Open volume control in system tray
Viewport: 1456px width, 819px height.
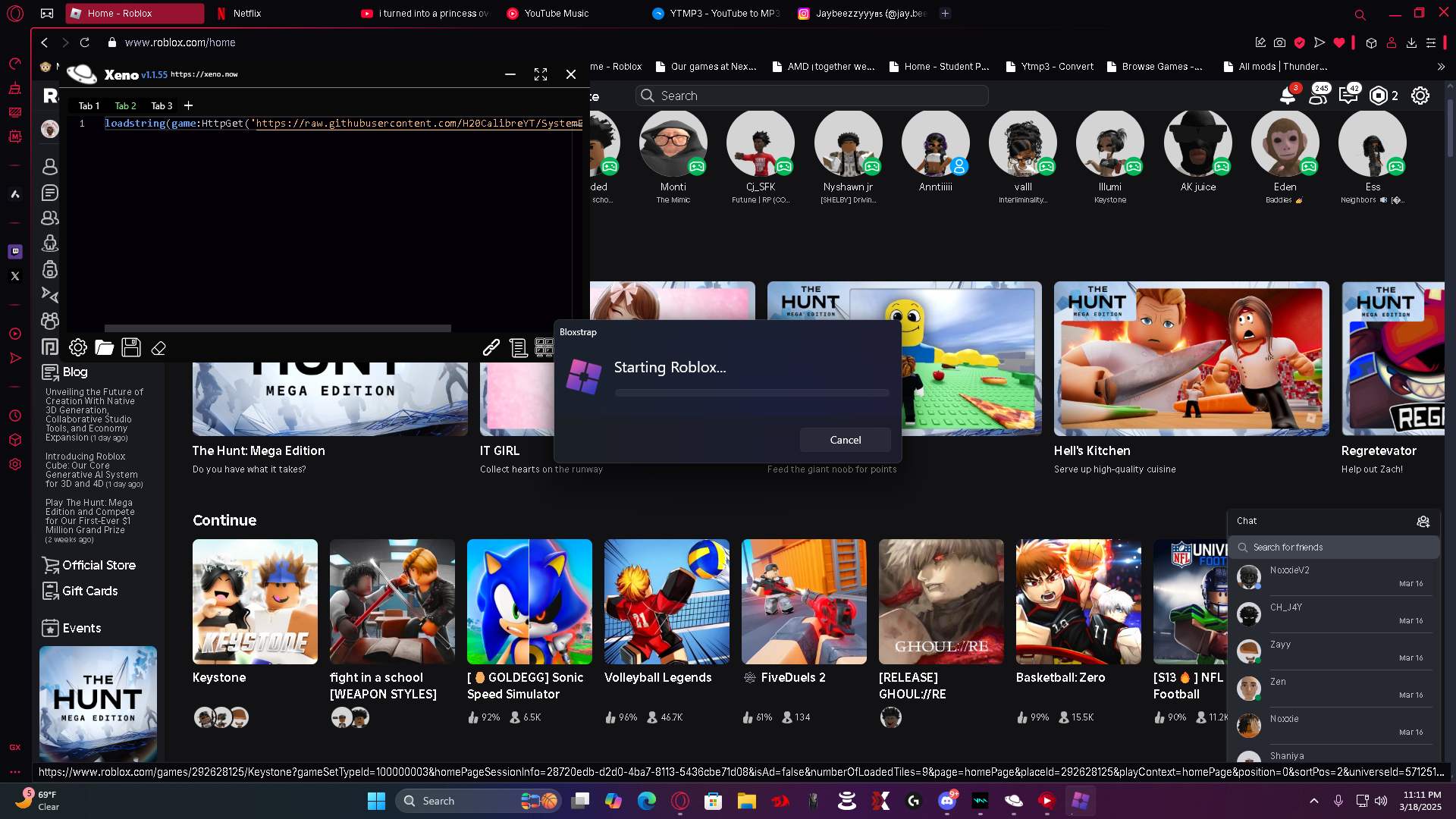click(x=1382, y=801)
